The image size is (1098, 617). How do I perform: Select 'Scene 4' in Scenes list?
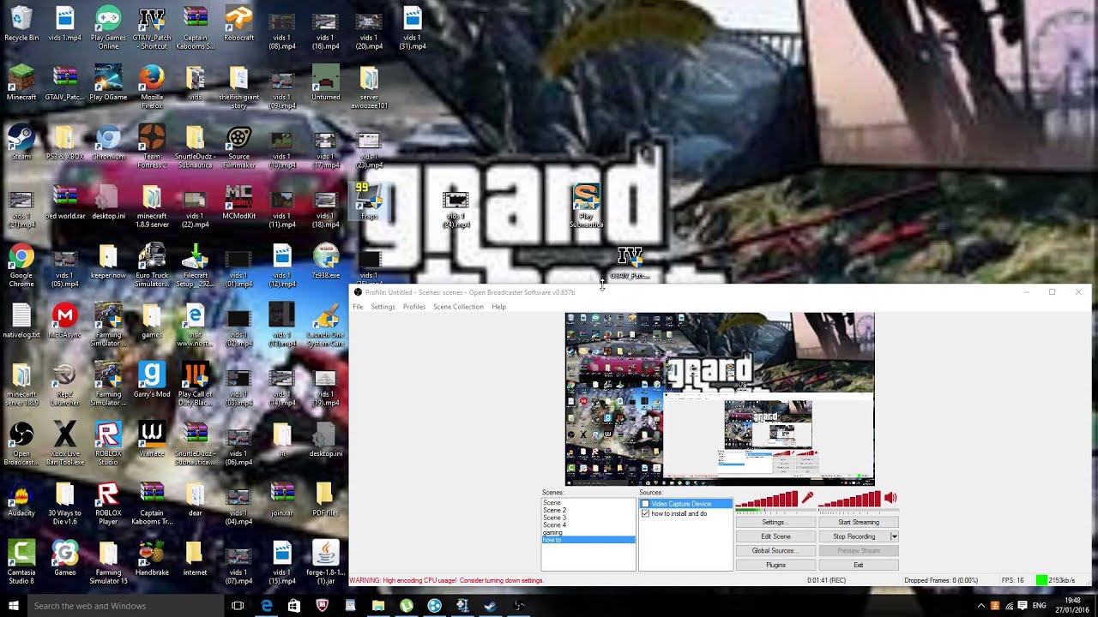[x=588, y=525]
